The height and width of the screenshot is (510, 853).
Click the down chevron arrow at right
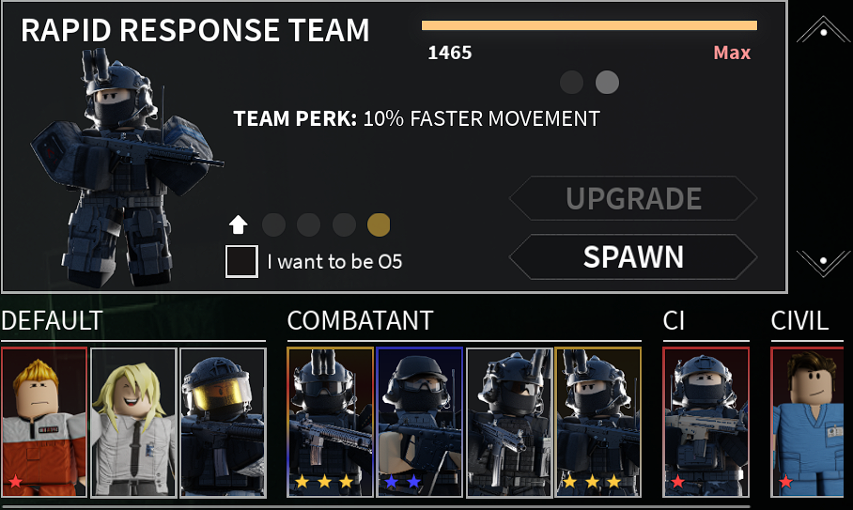pos(823,263)
